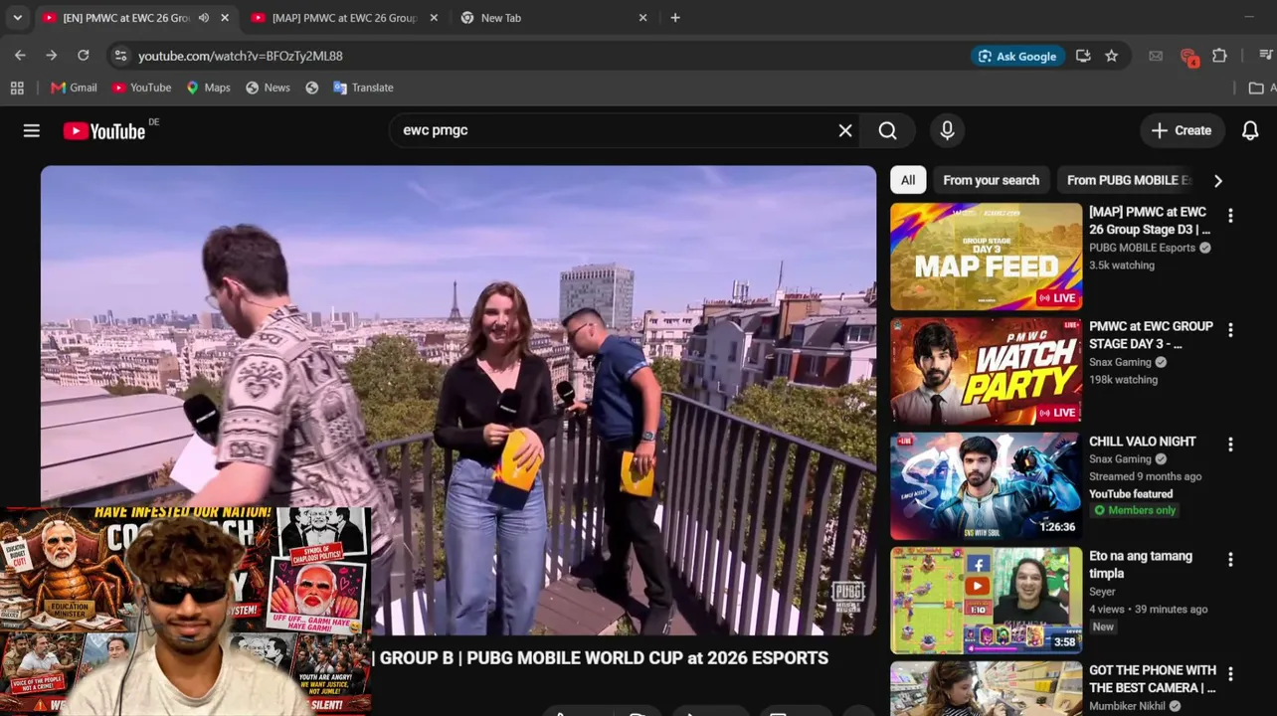Click 'Streamed 9 months ago' text
Screen dimensions: 1277x716
point(1146,476)
